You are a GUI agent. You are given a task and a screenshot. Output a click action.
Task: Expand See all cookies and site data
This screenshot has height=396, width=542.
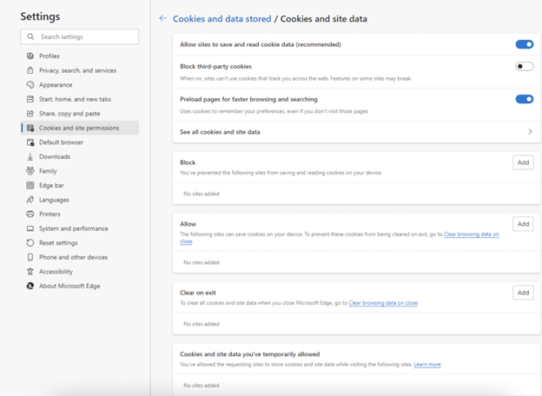pos(530,132)
